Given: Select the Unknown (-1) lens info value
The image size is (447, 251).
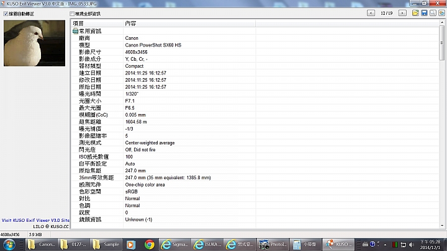Looking at the screenshot, I should [138, 219].
